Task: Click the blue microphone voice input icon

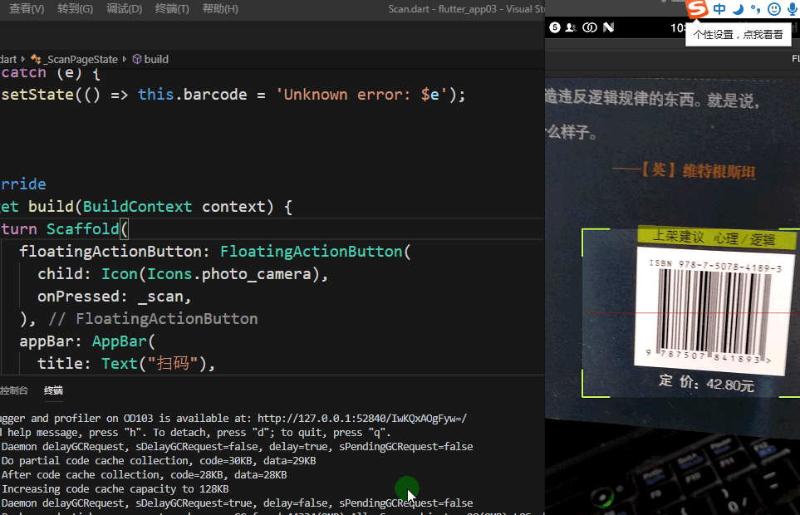Action: (x=793, y=9)
